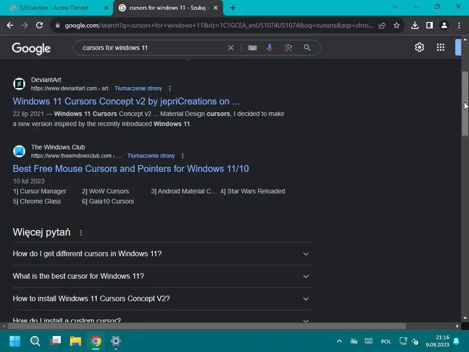
Task: Click the "1] Cursor Manager" text
Action: (39, 191)
